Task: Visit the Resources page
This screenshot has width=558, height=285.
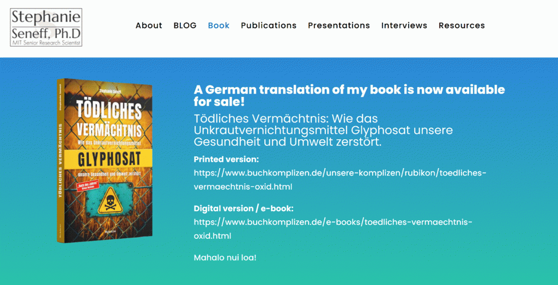Action: 462,26
